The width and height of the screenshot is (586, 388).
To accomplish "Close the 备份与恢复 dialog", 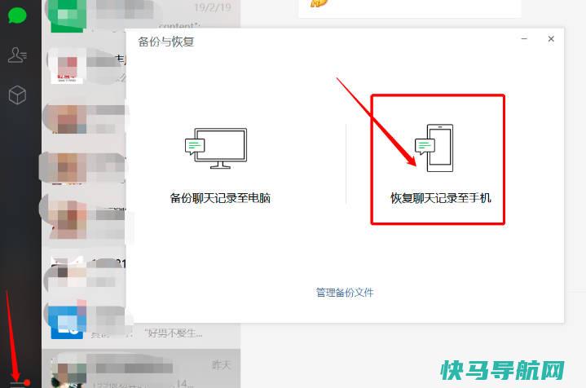I will 551,39.
